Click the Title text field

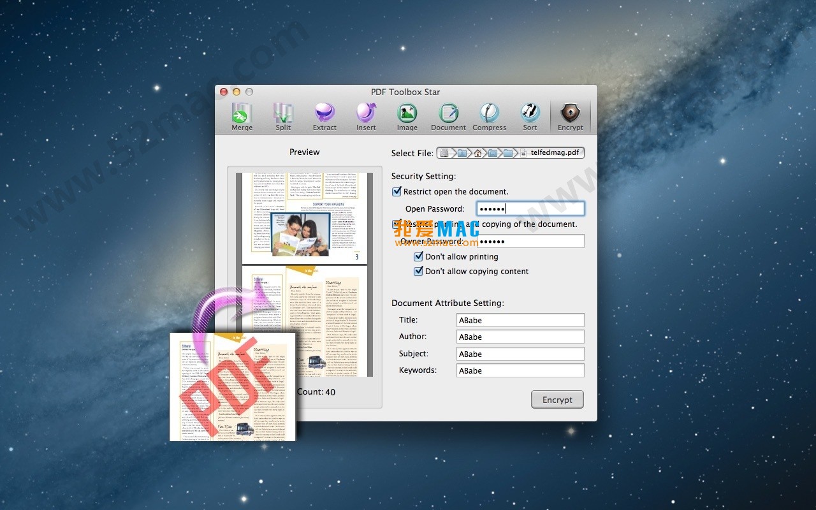click(520, 320)
